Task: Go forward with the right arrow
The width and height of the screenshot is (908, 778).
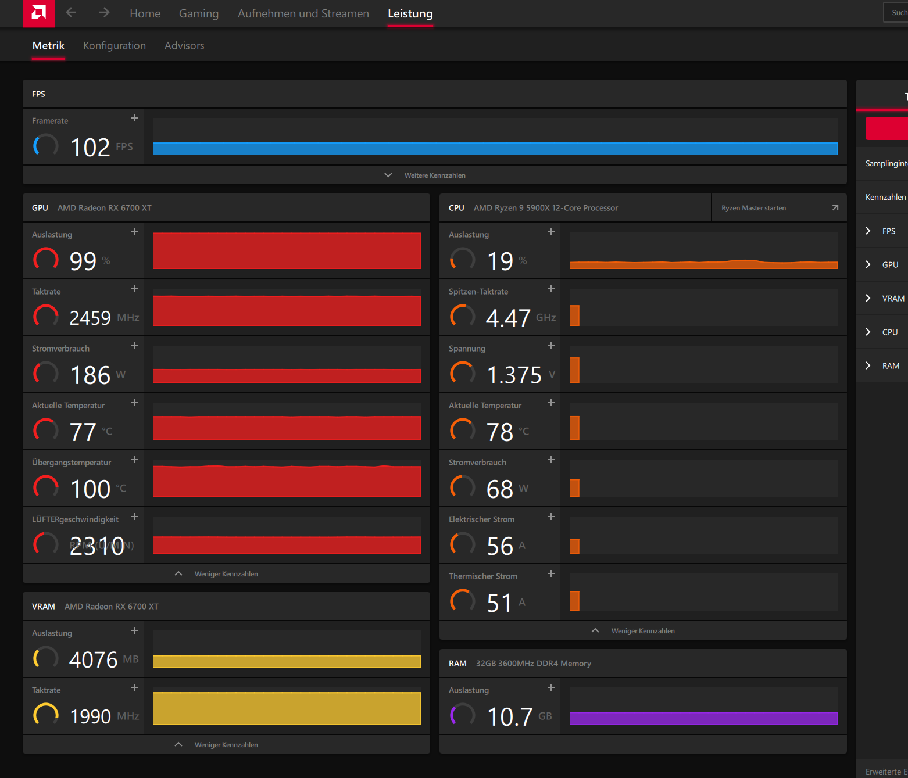Action: point(104,12)
